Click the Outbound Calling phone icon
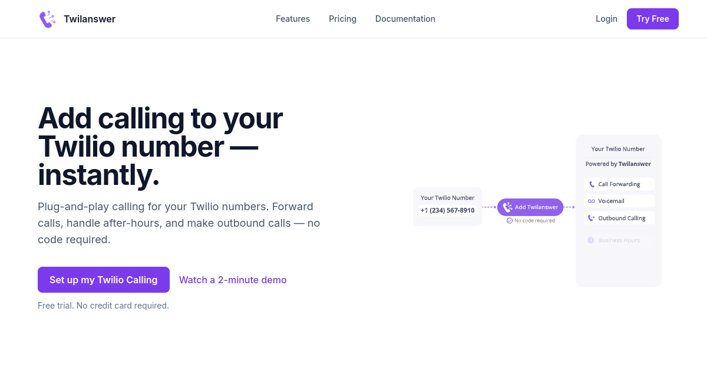 [x=592, y=218]
